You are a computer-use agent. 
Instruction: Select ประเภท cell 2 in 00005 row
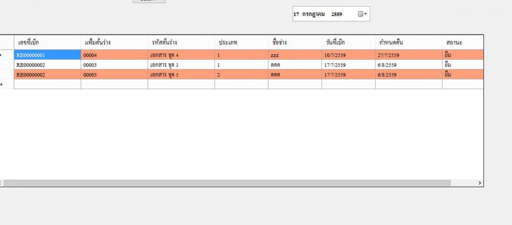coord(242,74)
